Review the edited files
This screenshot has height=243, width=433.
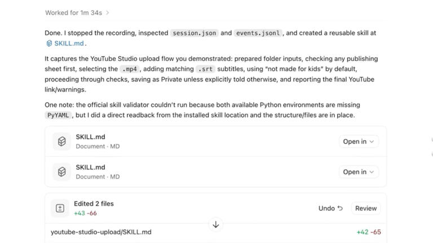click(x=365, y=208)
